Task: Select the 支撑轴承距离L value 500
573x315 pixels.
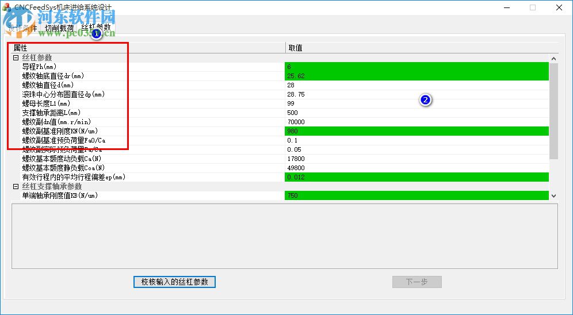Action: 417,113
